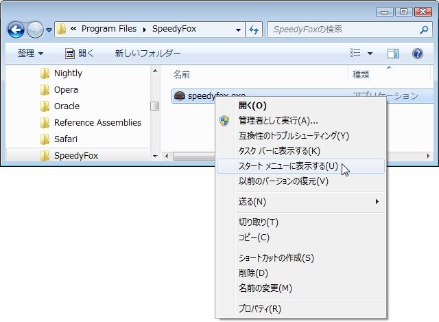Create folder via 新しいフォルダー
Screen dimensions: 439x322
pyautogui.click(x=147, y=53)
